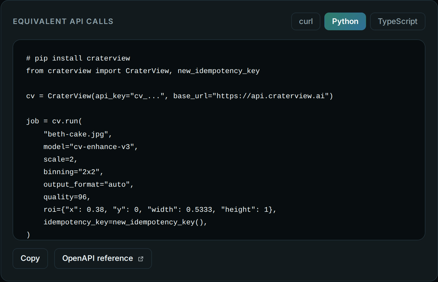Viewport: 438px width, 282px height.
Task: Click the '"beth-cake.jpg",' code line
Action: coord(78,134)
